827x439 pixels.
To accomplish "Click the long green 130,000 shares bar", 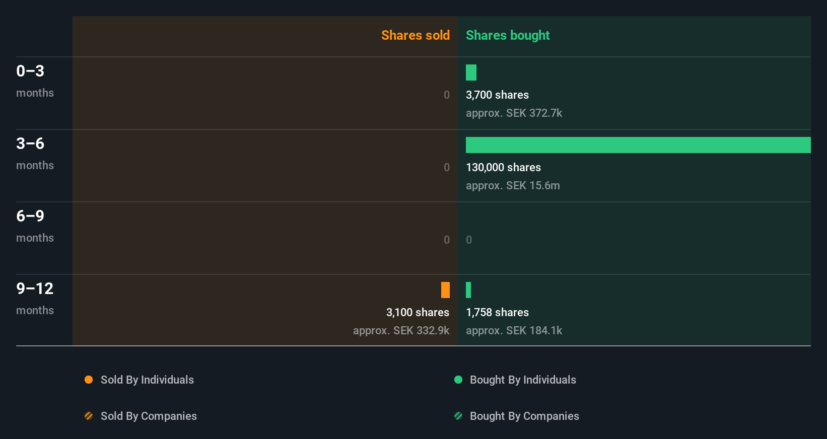I will 638,145.
